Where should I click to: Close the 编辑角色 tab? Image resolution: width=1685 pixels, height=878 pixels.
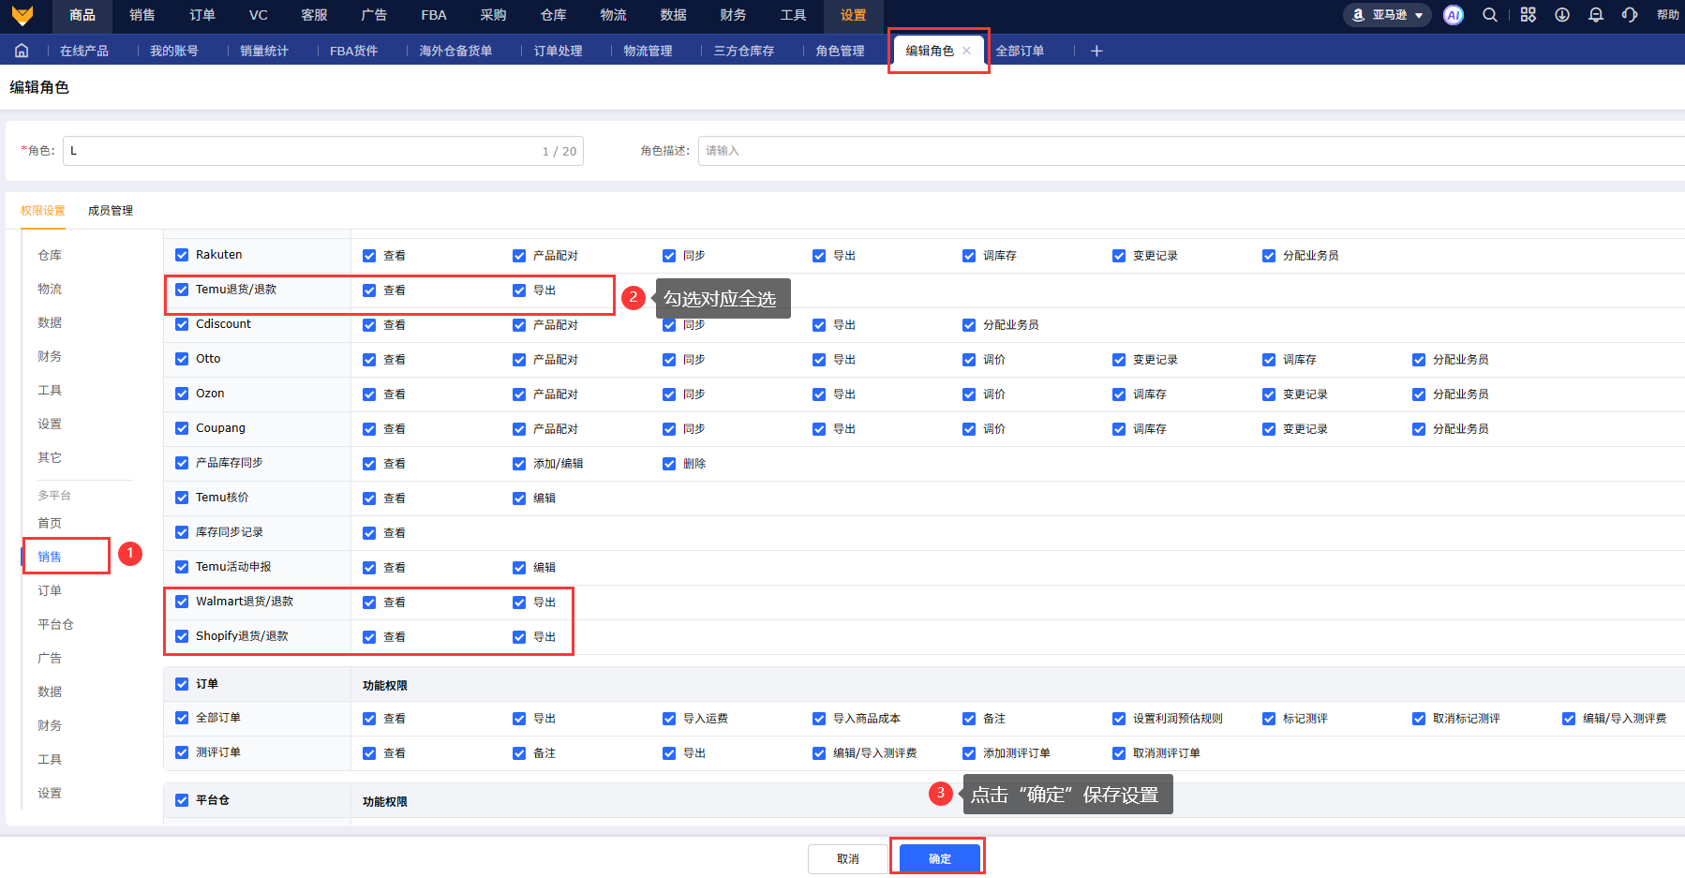pos(966,51)
